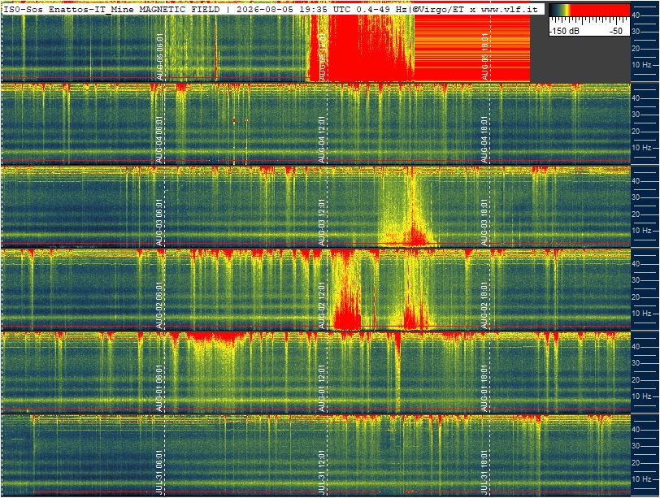
Task: Click the AUG-02 06:01 time marker
Action: 159,305
